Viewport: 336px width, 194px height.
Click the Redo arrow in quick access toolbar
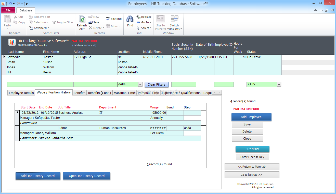pyautogui.click(x=18, y=4)
